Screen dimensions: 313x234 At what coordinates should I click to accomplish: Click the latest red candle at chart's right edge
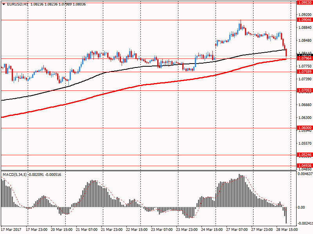point(286,53)
